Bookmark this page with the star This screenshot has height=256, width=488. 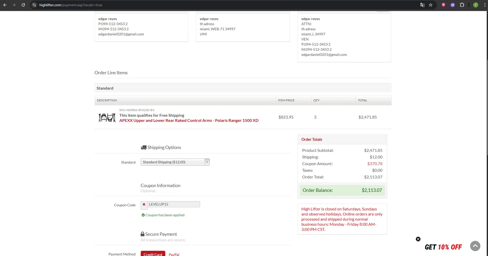tap(431, 5)
